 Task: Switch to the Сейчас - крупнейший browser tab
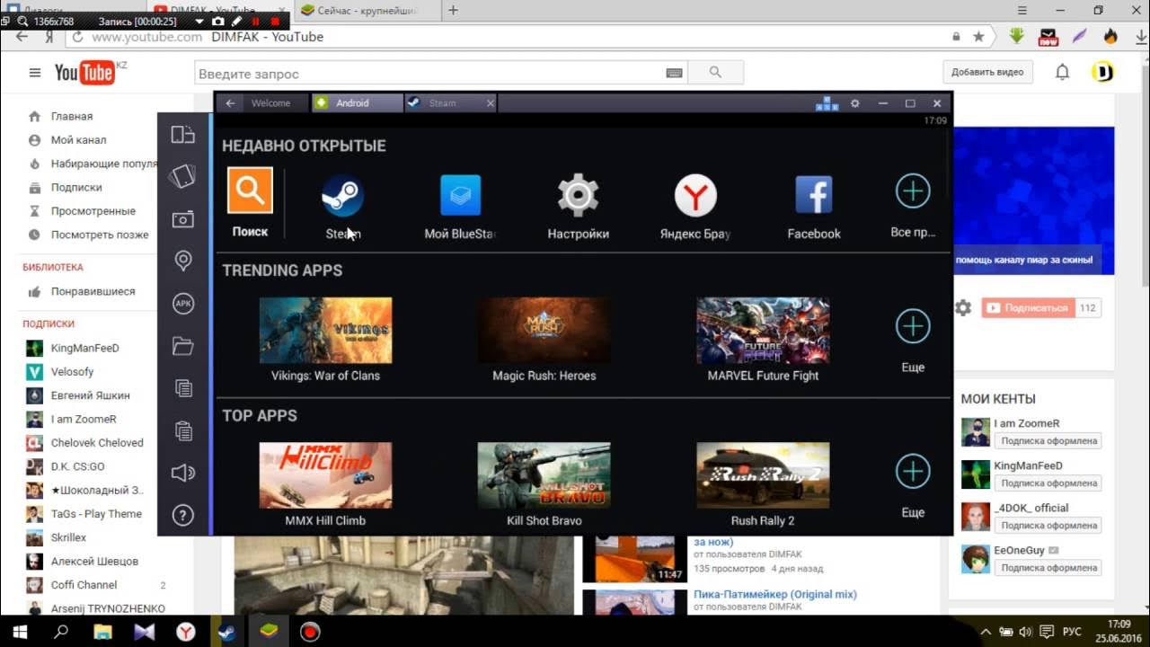point(367,11)
